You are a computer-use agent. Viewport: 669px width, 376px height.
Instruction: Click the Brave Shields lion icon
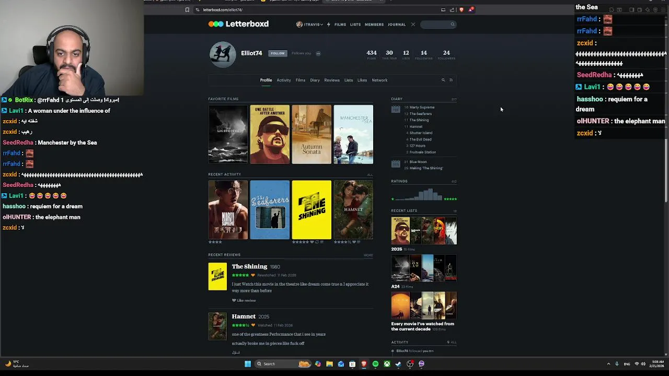tap(461, 9)
